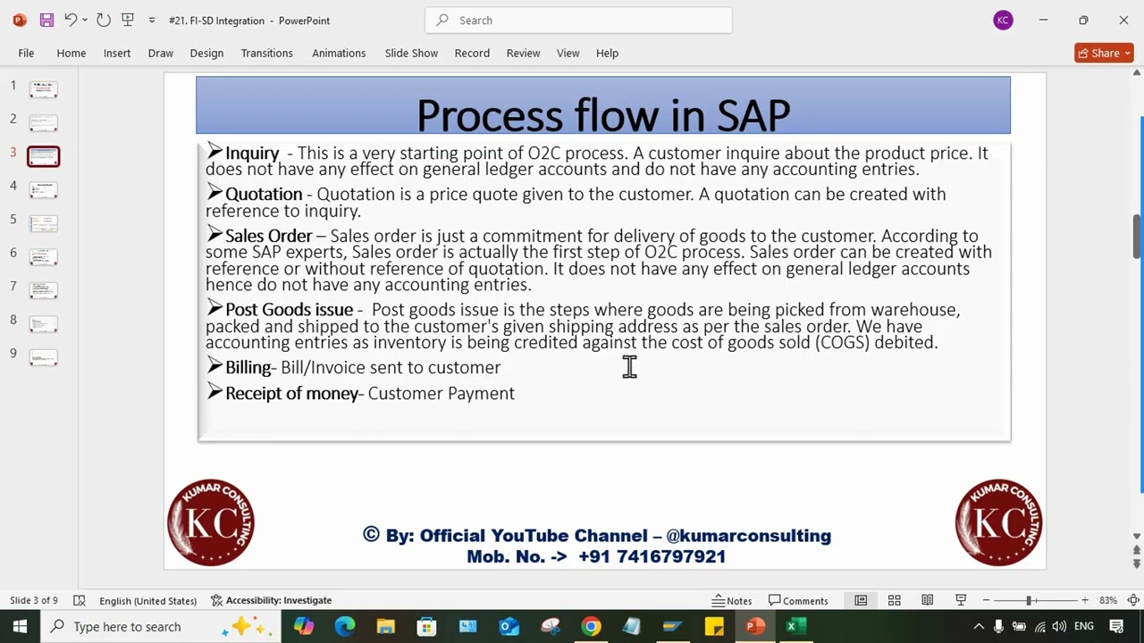
Task: Select the Animations tab
Action: pos(339,53)
